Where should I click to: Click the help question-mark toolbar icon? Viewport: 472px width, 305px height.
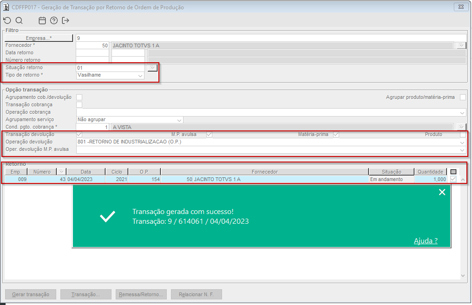(x=54, y=20)
